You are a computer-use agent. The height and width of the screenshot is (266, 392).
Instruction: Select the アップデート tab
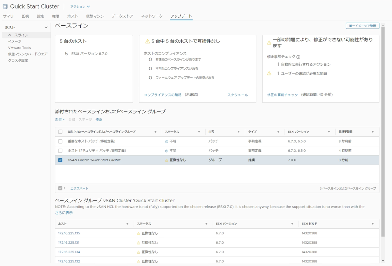181,16
